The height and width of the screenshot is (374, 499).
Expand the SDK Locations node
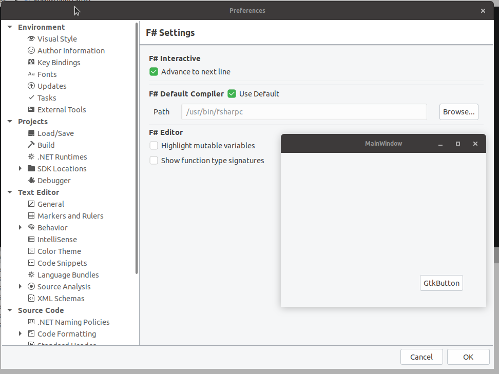(20, 168)
